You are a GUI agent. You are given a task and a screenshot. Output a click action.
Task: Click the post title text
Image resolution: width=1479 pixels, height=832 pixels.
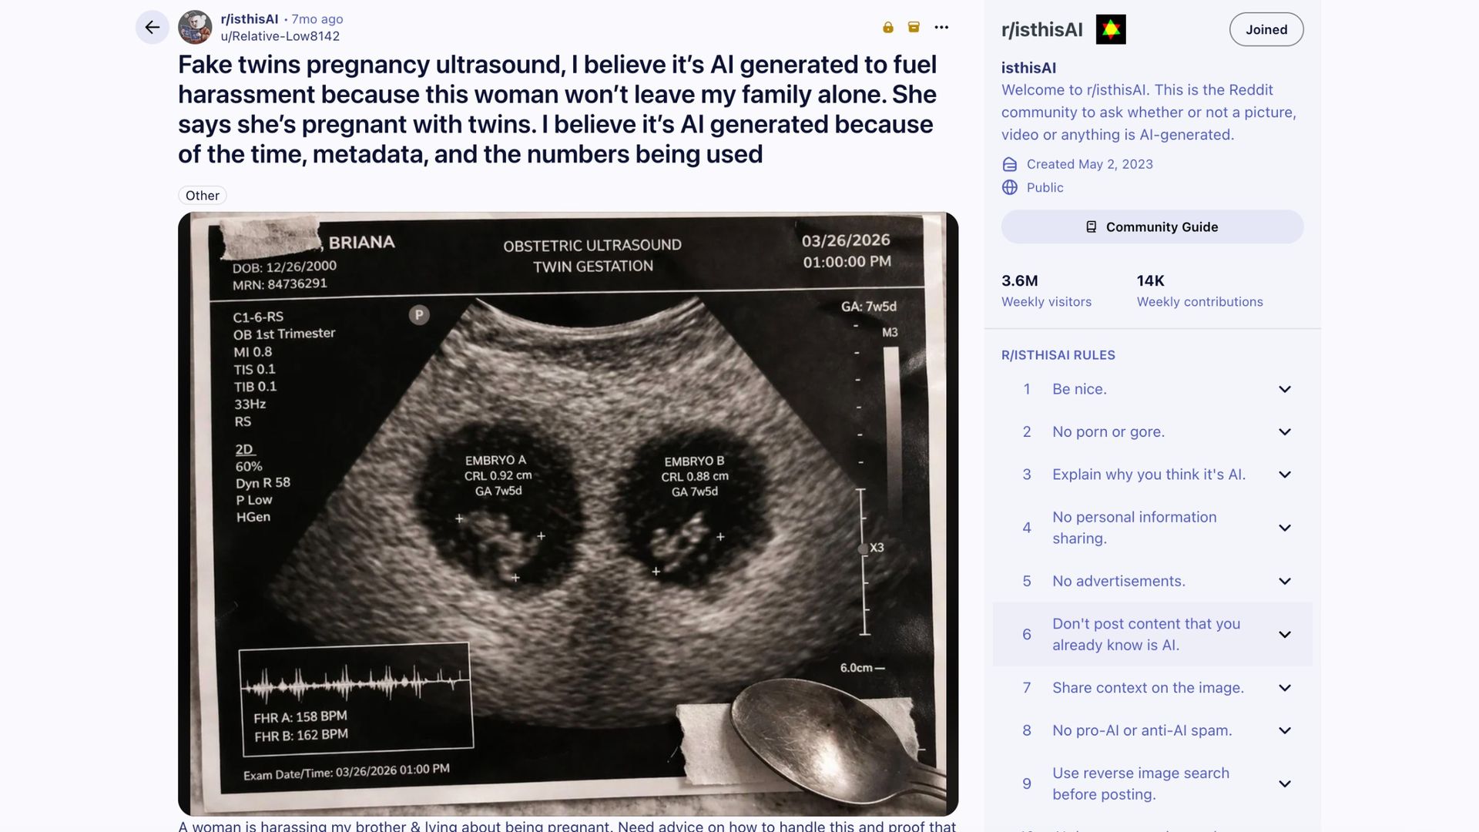[x=557, y=109]
